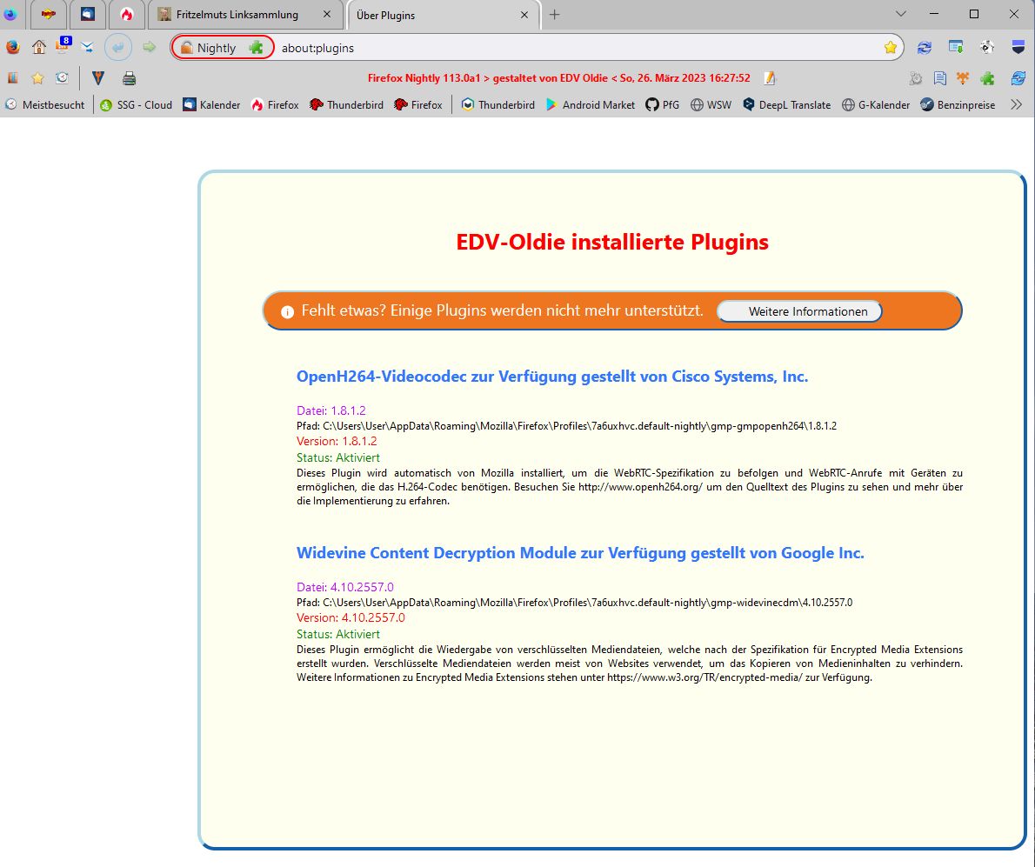
Task: Click the printer icon in the toolbar
Action: click(x=129, y=78)
